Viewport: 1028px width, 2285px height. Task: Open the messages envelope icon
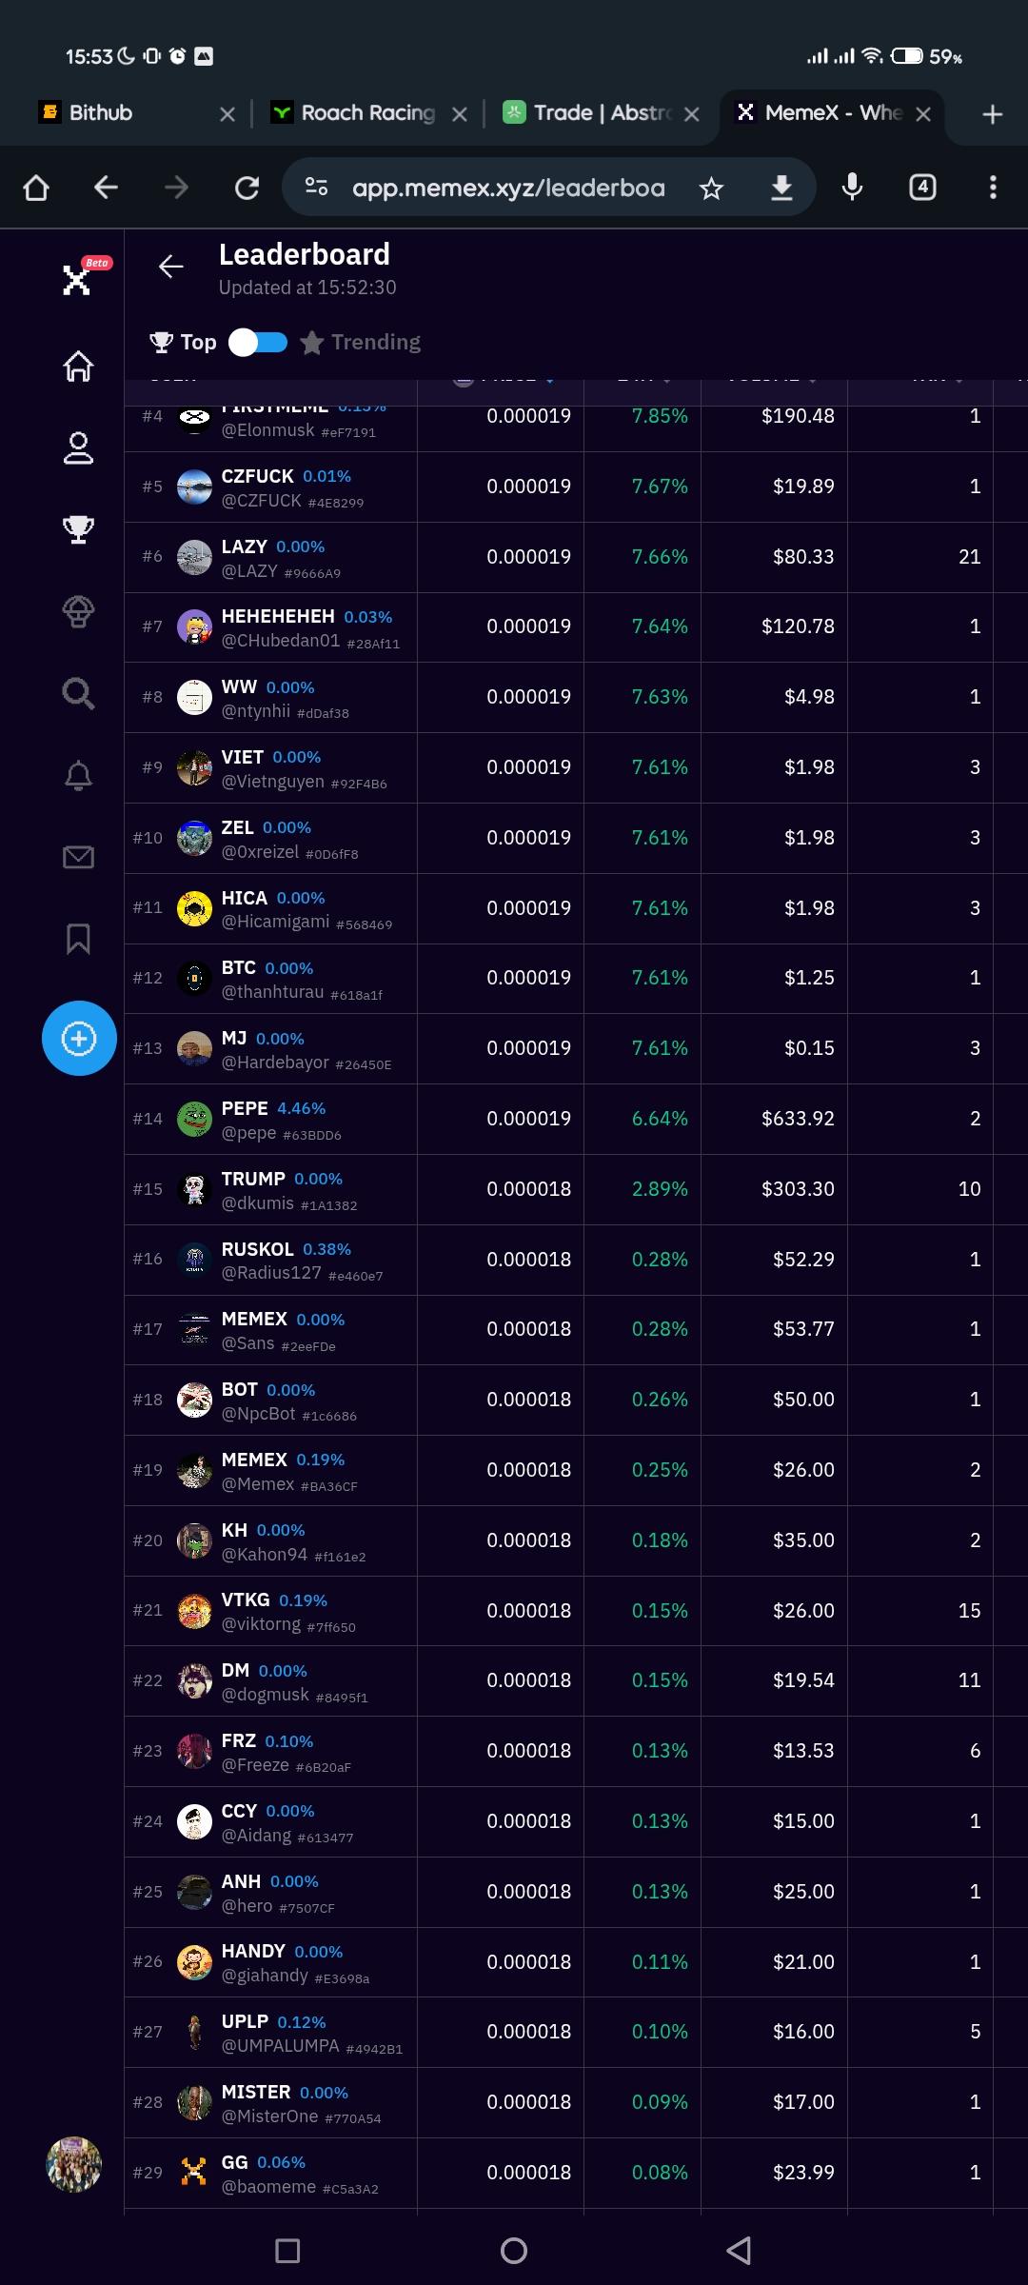78,858
